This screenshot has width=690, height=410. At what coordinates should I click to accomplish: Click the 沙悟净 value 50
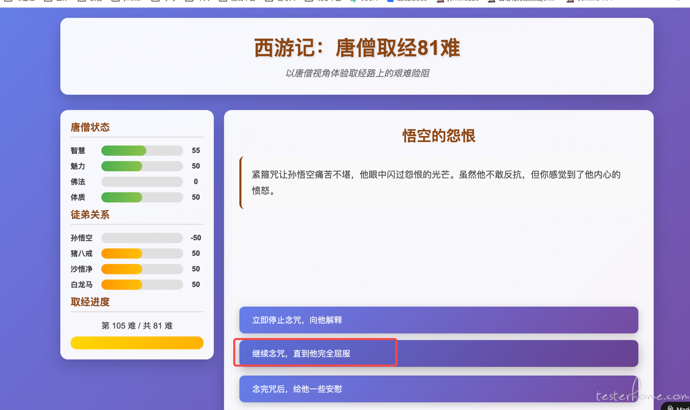pos(196,269)
